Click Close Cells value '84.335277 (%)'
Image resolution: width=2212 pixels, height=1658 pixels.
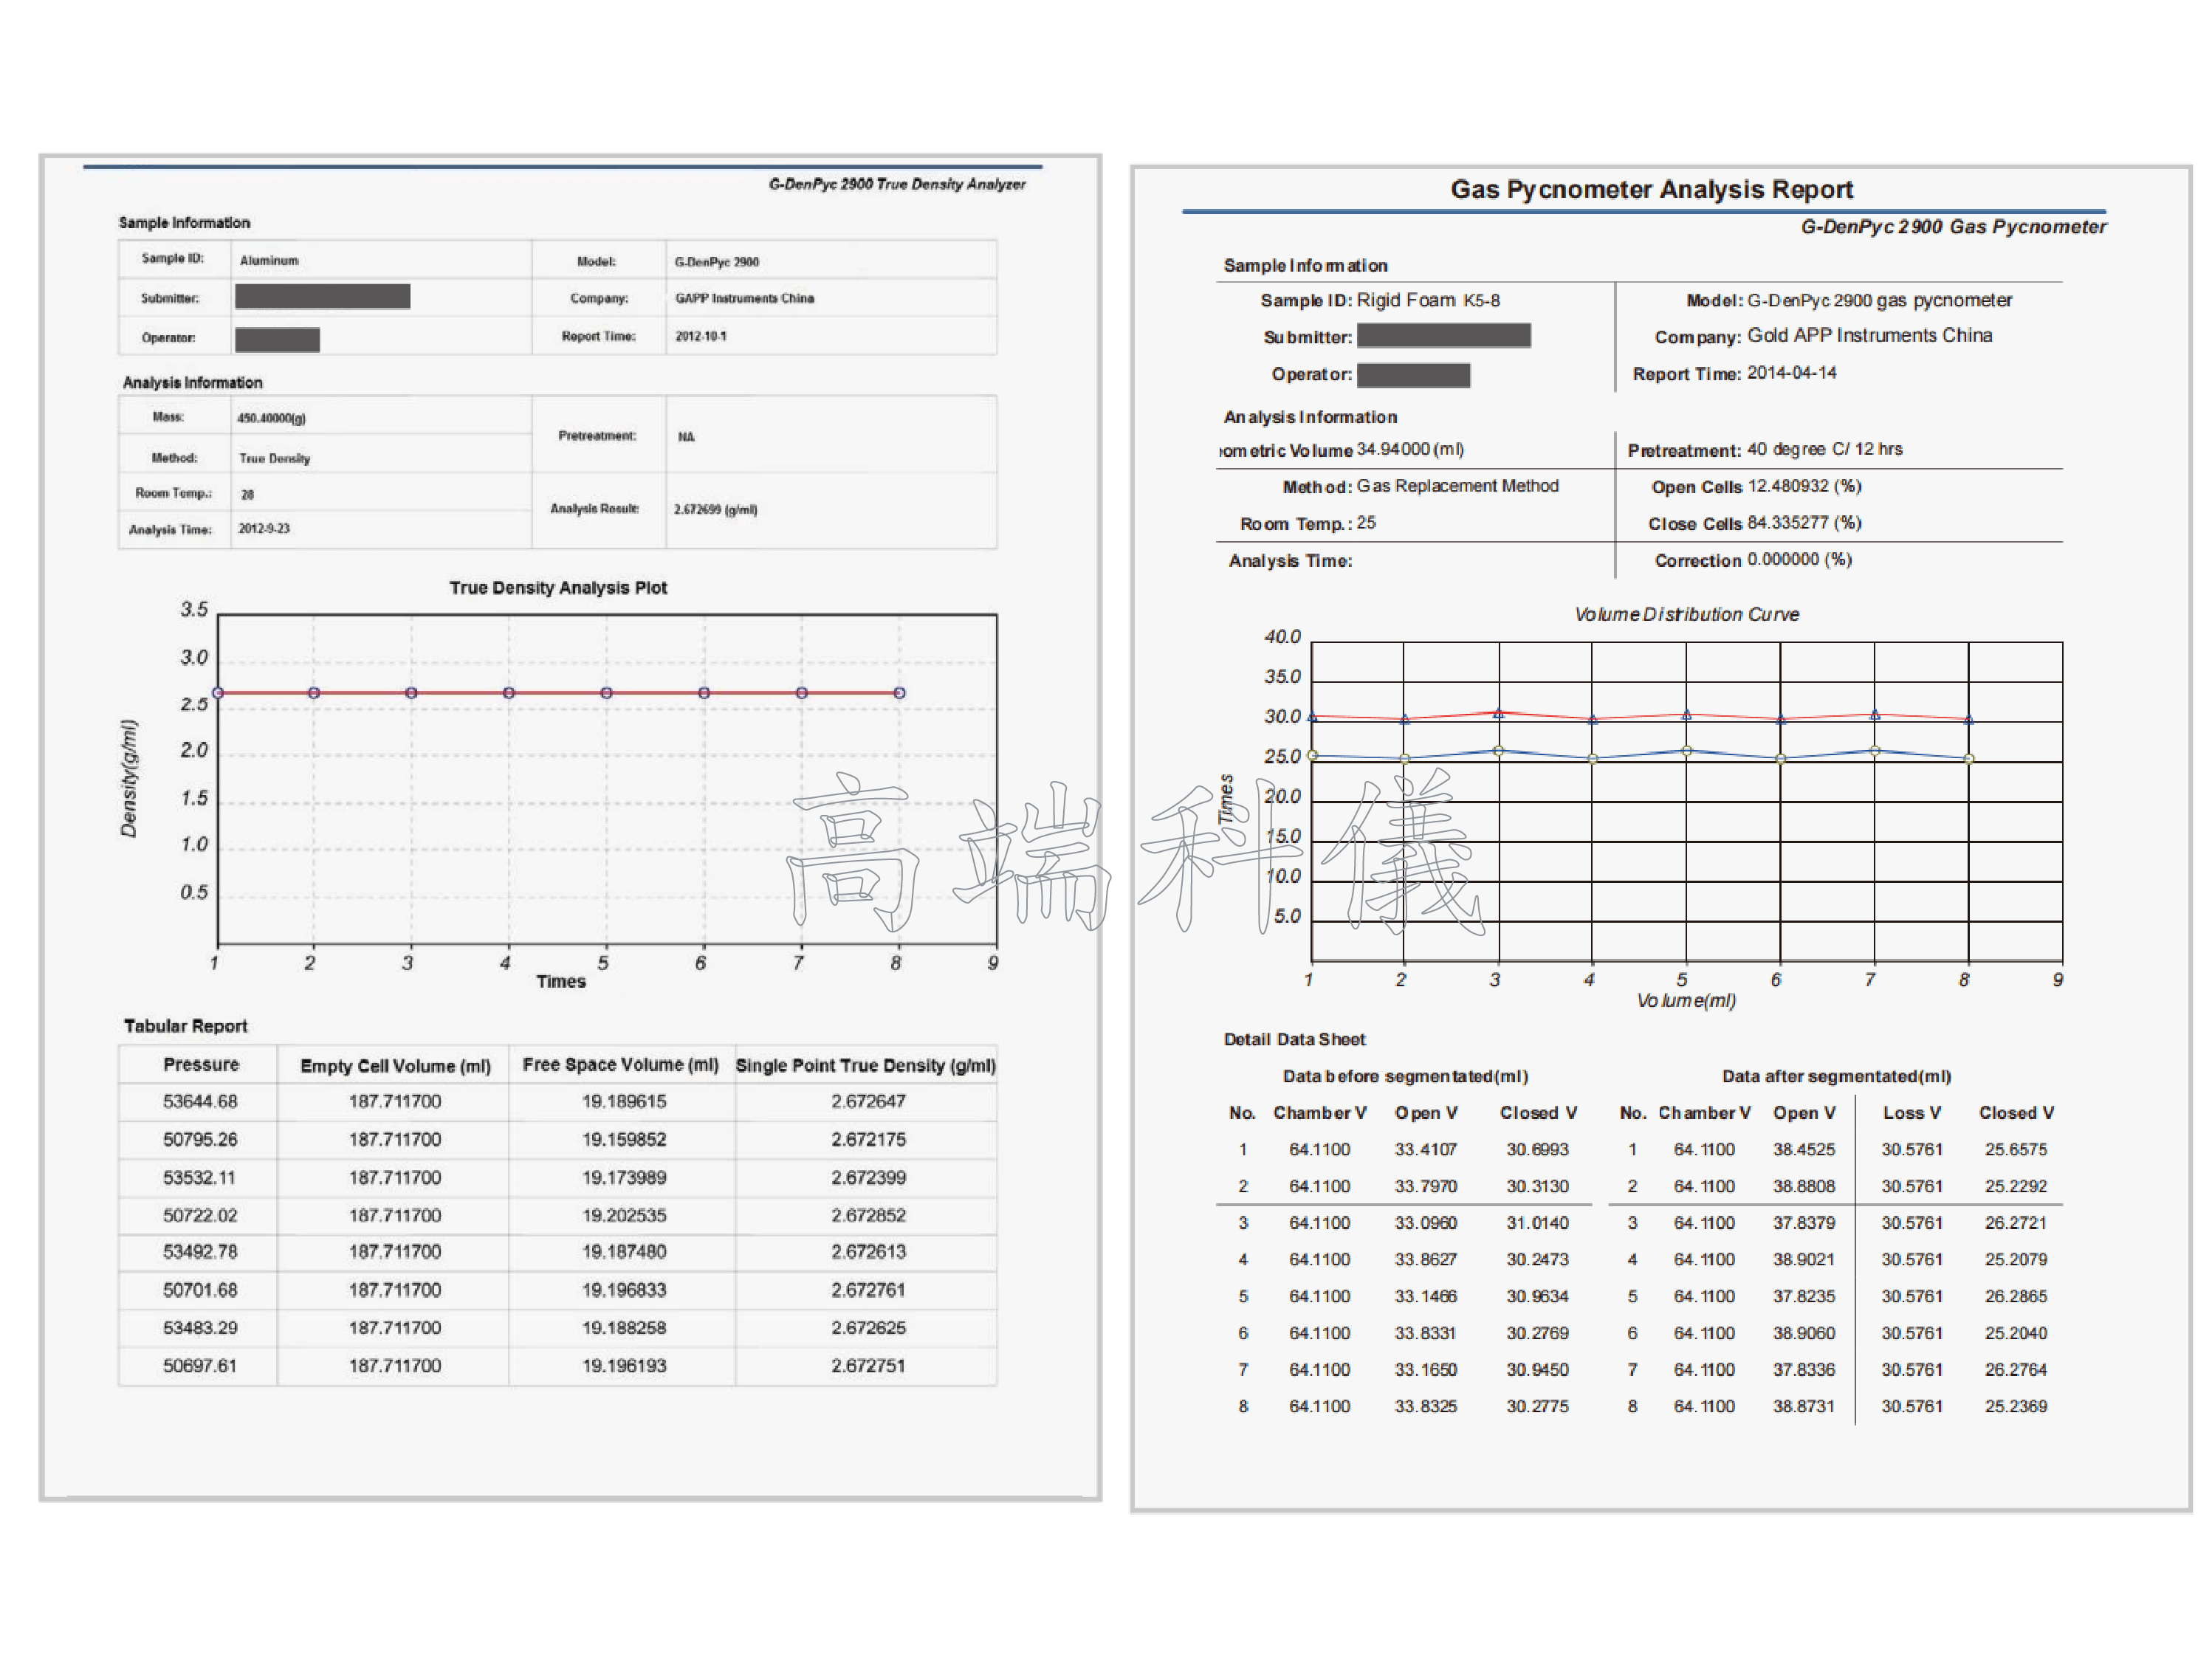coord(1804,523)
